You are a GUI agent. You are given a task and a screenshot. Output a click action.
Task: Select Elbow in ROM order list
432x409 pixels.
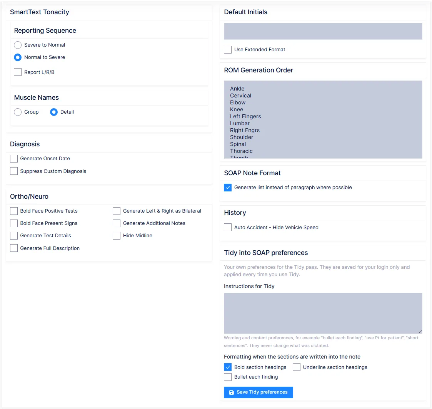tap(237, 102)
